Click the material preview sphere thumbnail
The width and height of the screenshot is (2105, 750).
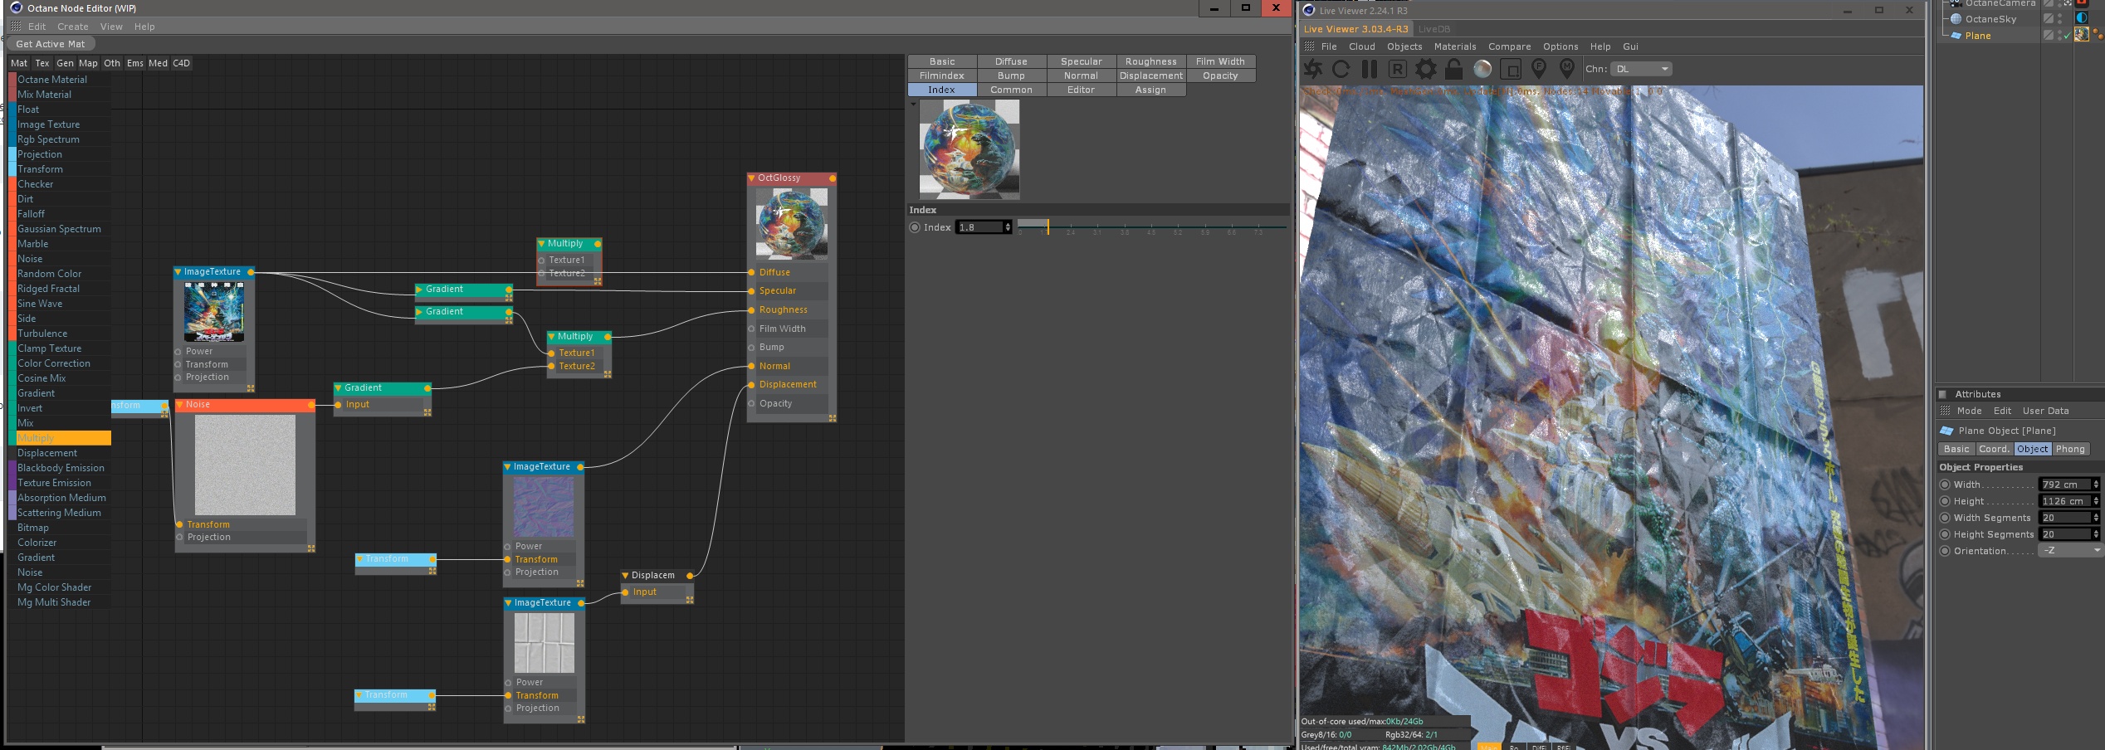pyautogui.click(x=969, y=149)
